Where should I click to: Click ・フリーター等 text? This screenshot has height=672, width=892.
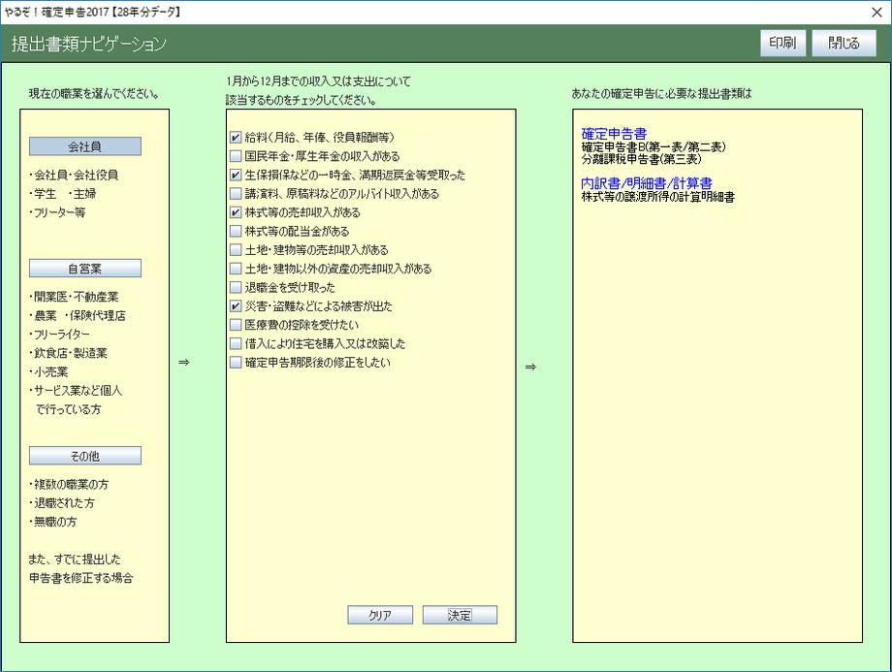(57, 212)
